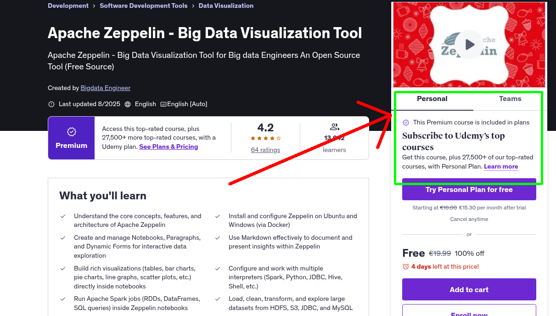
Task: Click the 'Last updated 8/2025' text
Action: click(90, 104)
